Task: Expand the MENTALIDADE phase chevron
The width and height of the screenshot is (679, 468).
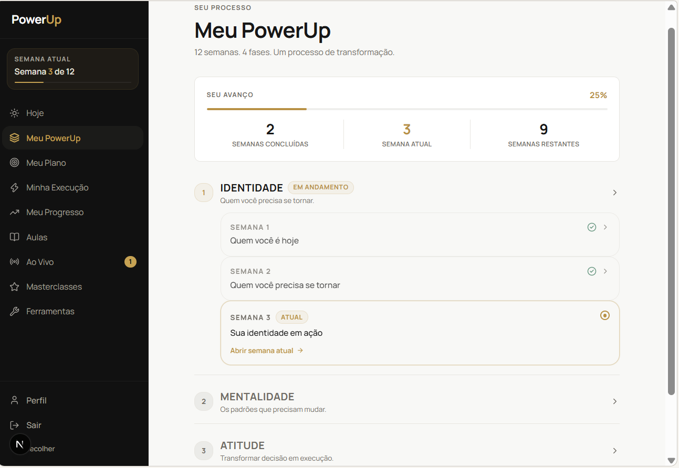Action: [615, 401]
